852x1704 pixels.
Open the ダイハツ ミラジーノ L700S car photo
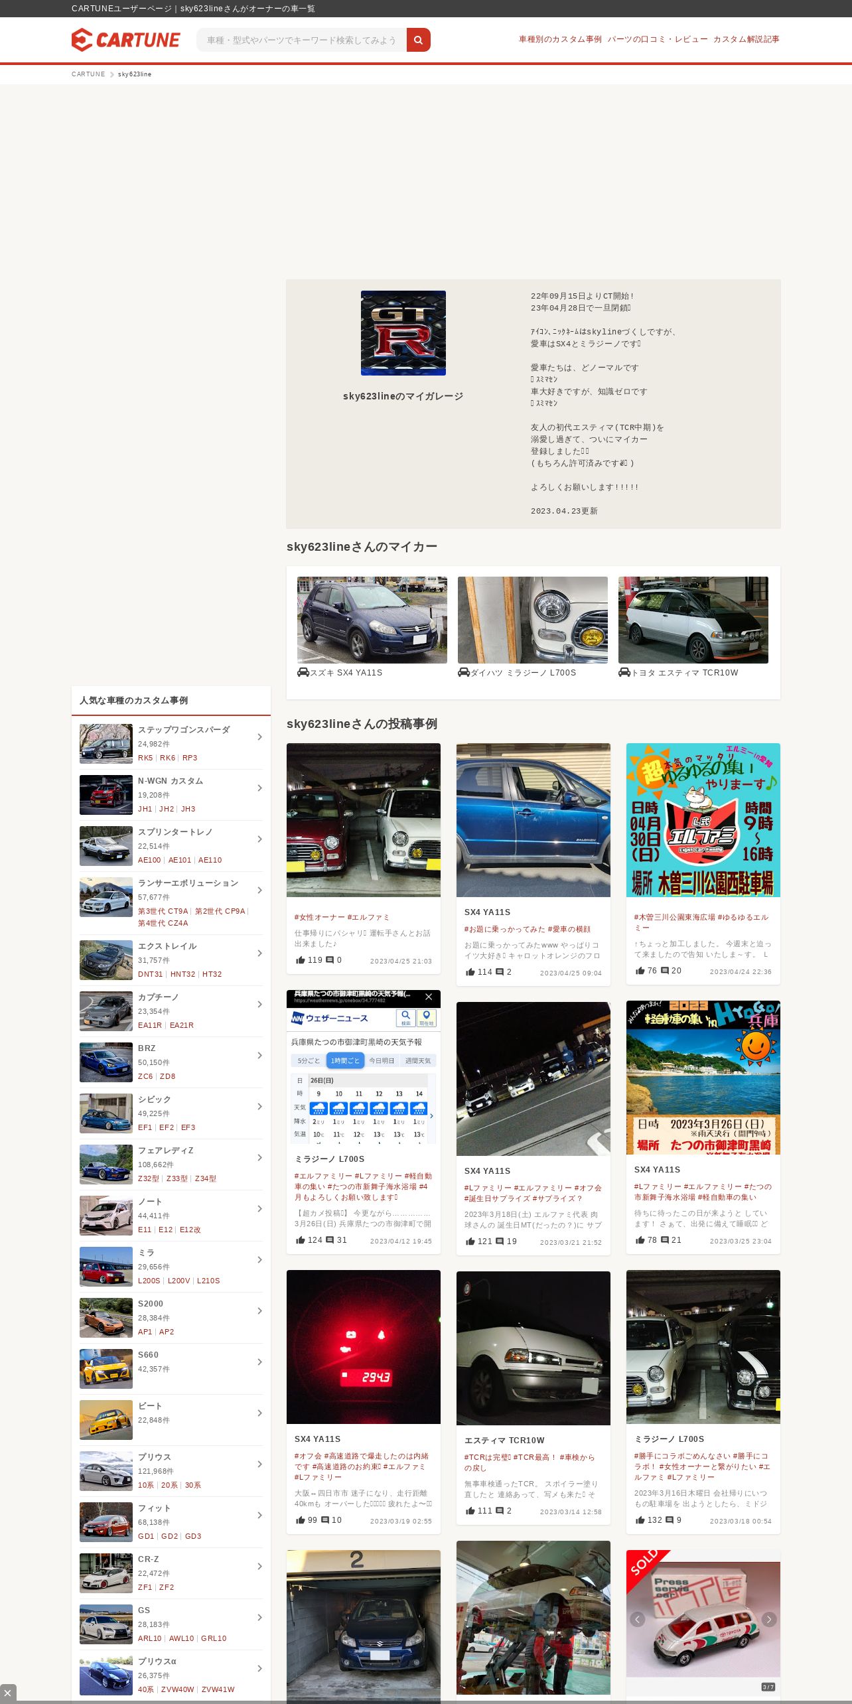click(533, 620)
